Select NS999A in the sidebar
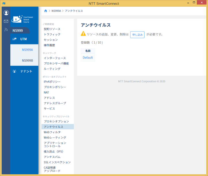This screenshot has width=208, height=176. coord(28,50)
